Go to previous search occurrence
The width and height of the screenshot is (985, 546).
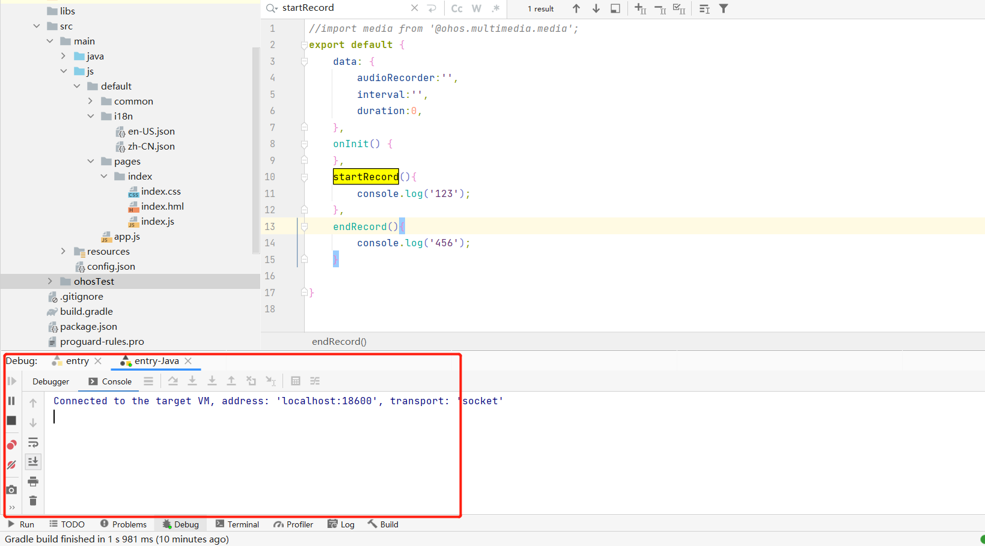click(576, 8)
